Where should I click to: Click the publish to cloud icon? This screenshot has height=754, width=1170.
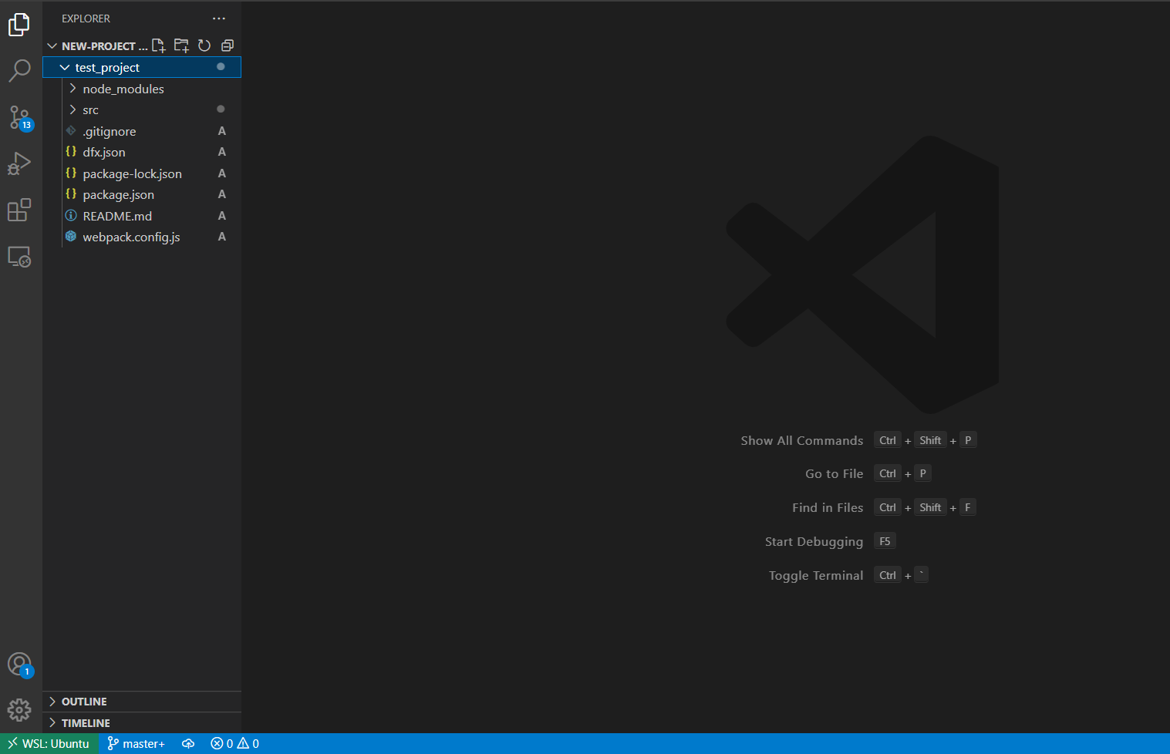(188, 744)
